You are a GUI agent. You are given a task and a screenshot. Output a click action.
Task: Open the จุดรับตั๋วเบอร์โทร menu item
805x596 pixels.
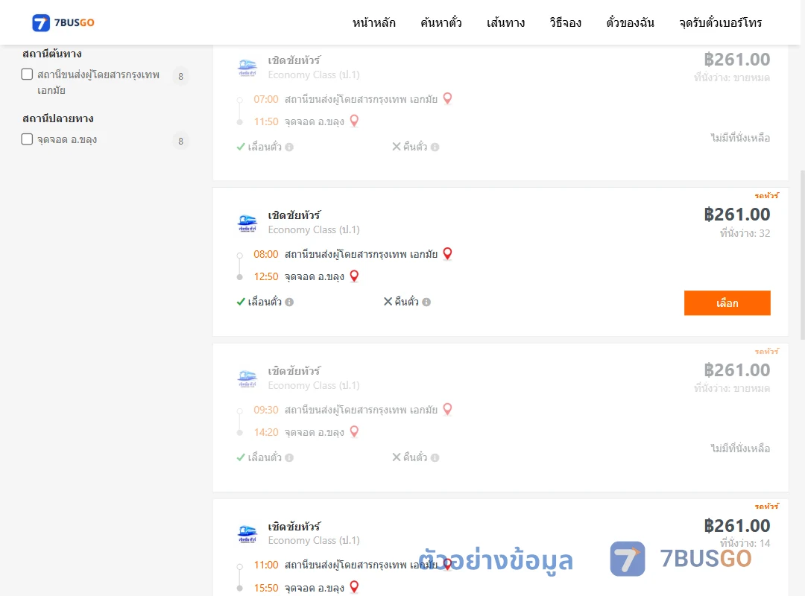[x=720, y=22]
